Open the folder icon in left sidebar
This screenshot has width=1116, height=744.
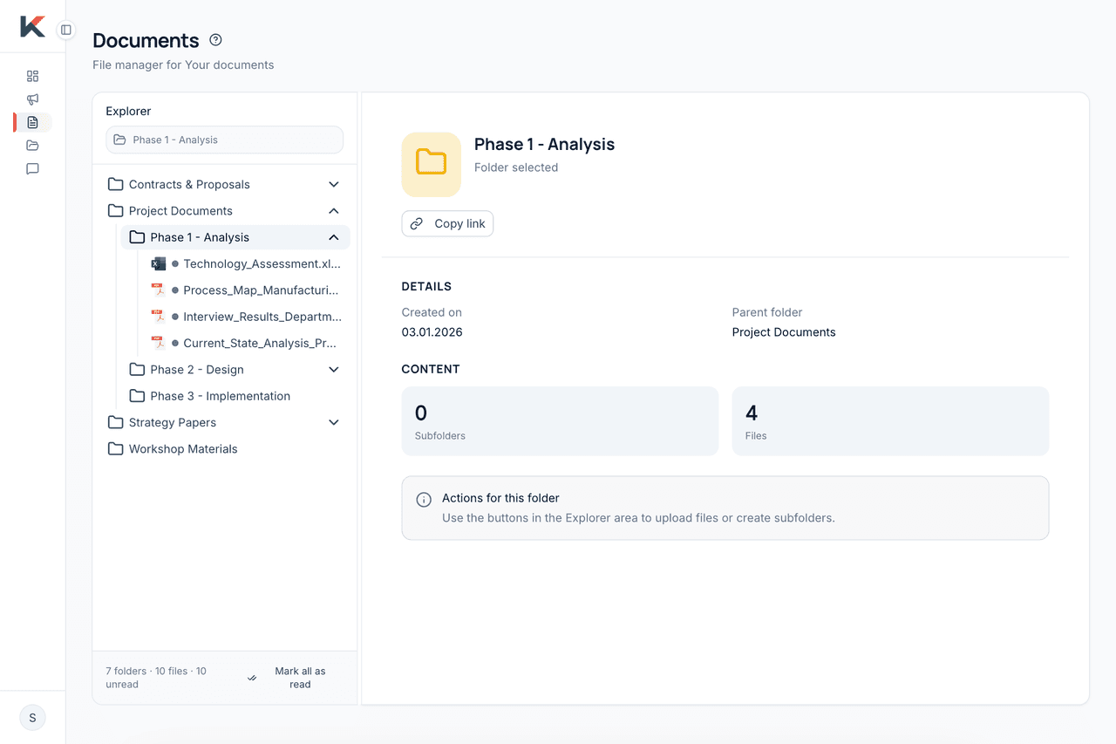(32, 146)
